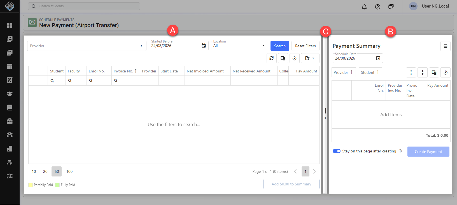
Task: Toggle Stay on this page after creating
Action: 337,151
